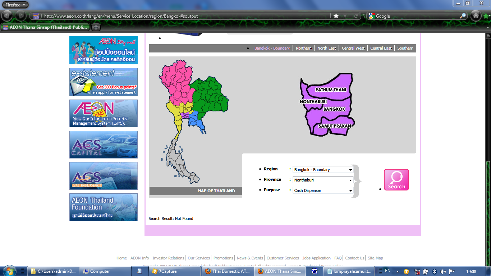
Task: Open the Action Center flag icon in the tray
Action: pos(451,271)
